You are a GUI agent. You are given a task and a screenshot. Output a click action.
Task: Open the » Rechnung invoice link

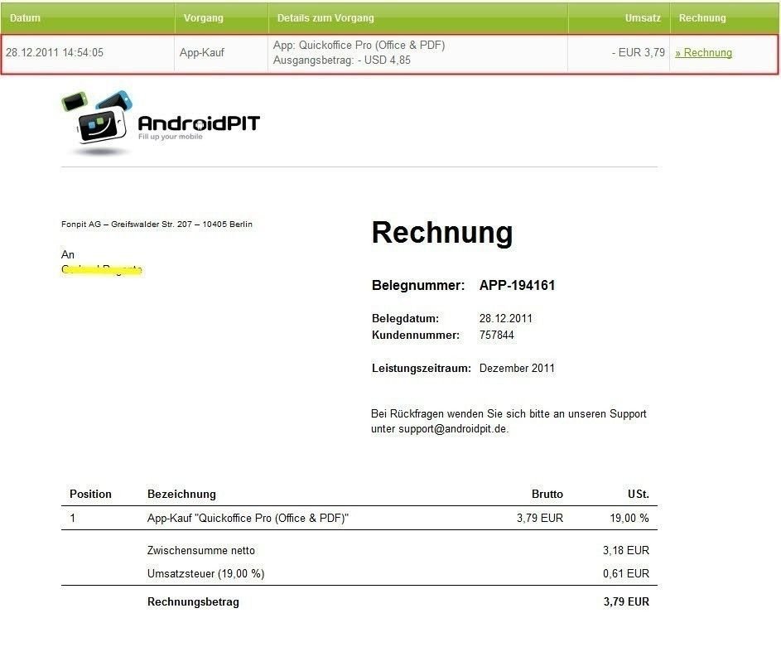703,53
